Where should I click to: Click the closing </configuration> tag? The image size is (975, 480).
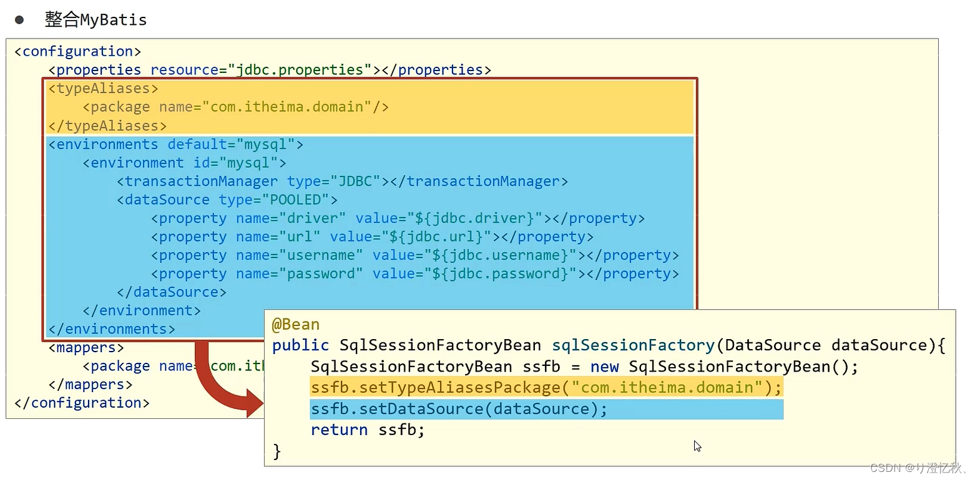click(82, 403)
